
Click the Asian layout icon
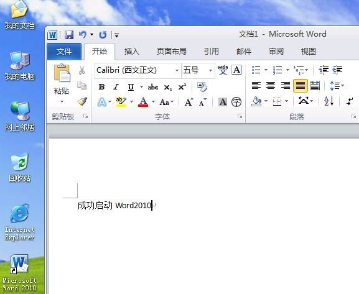click(x=304, y=101)
